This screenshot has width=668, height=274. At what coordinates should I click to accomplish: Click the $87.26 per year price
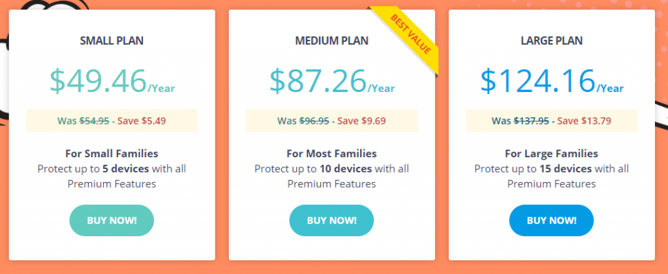click(x=332, y=81)
